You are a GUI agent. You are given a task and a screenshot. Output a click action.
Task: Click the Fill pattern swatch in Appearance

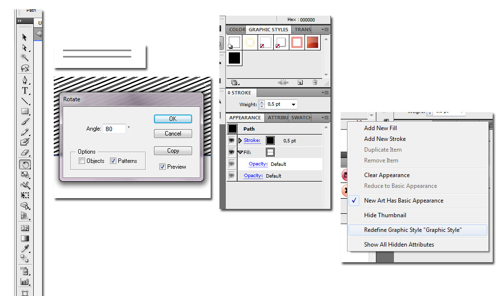click(270, 152)
